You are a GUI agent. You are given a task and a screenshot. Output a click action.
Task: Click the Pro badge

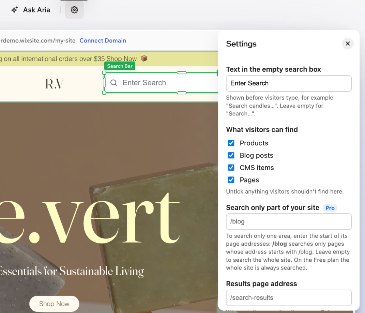(330, 208)
